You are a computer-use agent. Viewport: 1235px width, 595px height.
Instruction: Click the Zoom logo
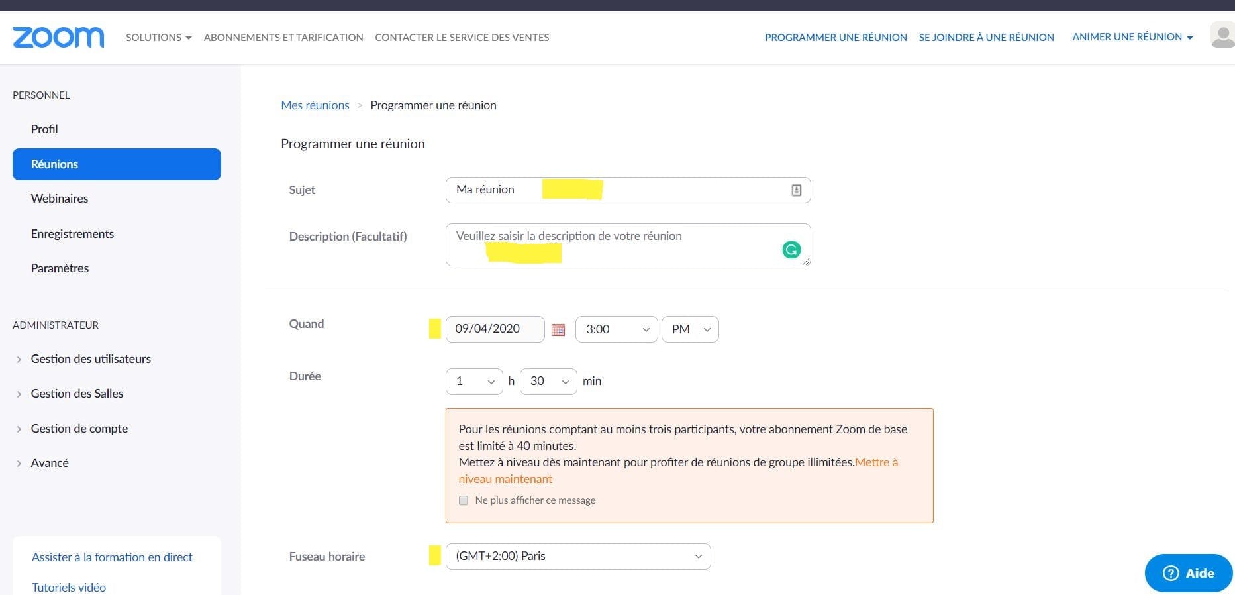[58, 38]
